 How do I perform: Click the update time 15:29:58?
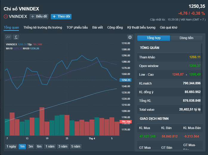coord(173,20)
